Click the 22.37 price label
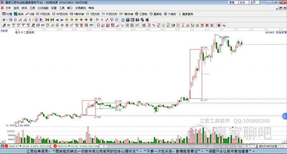287x154 pixels. point(204,100)
